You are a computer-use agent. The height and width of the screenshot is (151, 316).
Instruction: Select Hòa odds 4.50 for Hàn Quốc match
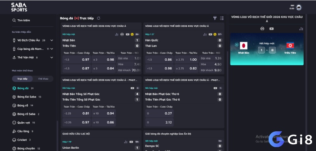pyautogui.click(x=211, y=64)
